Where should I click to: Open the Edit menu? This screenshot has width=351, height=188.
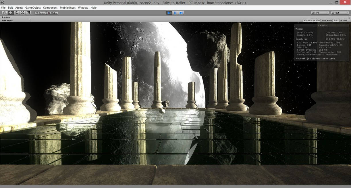pos(10,8)
